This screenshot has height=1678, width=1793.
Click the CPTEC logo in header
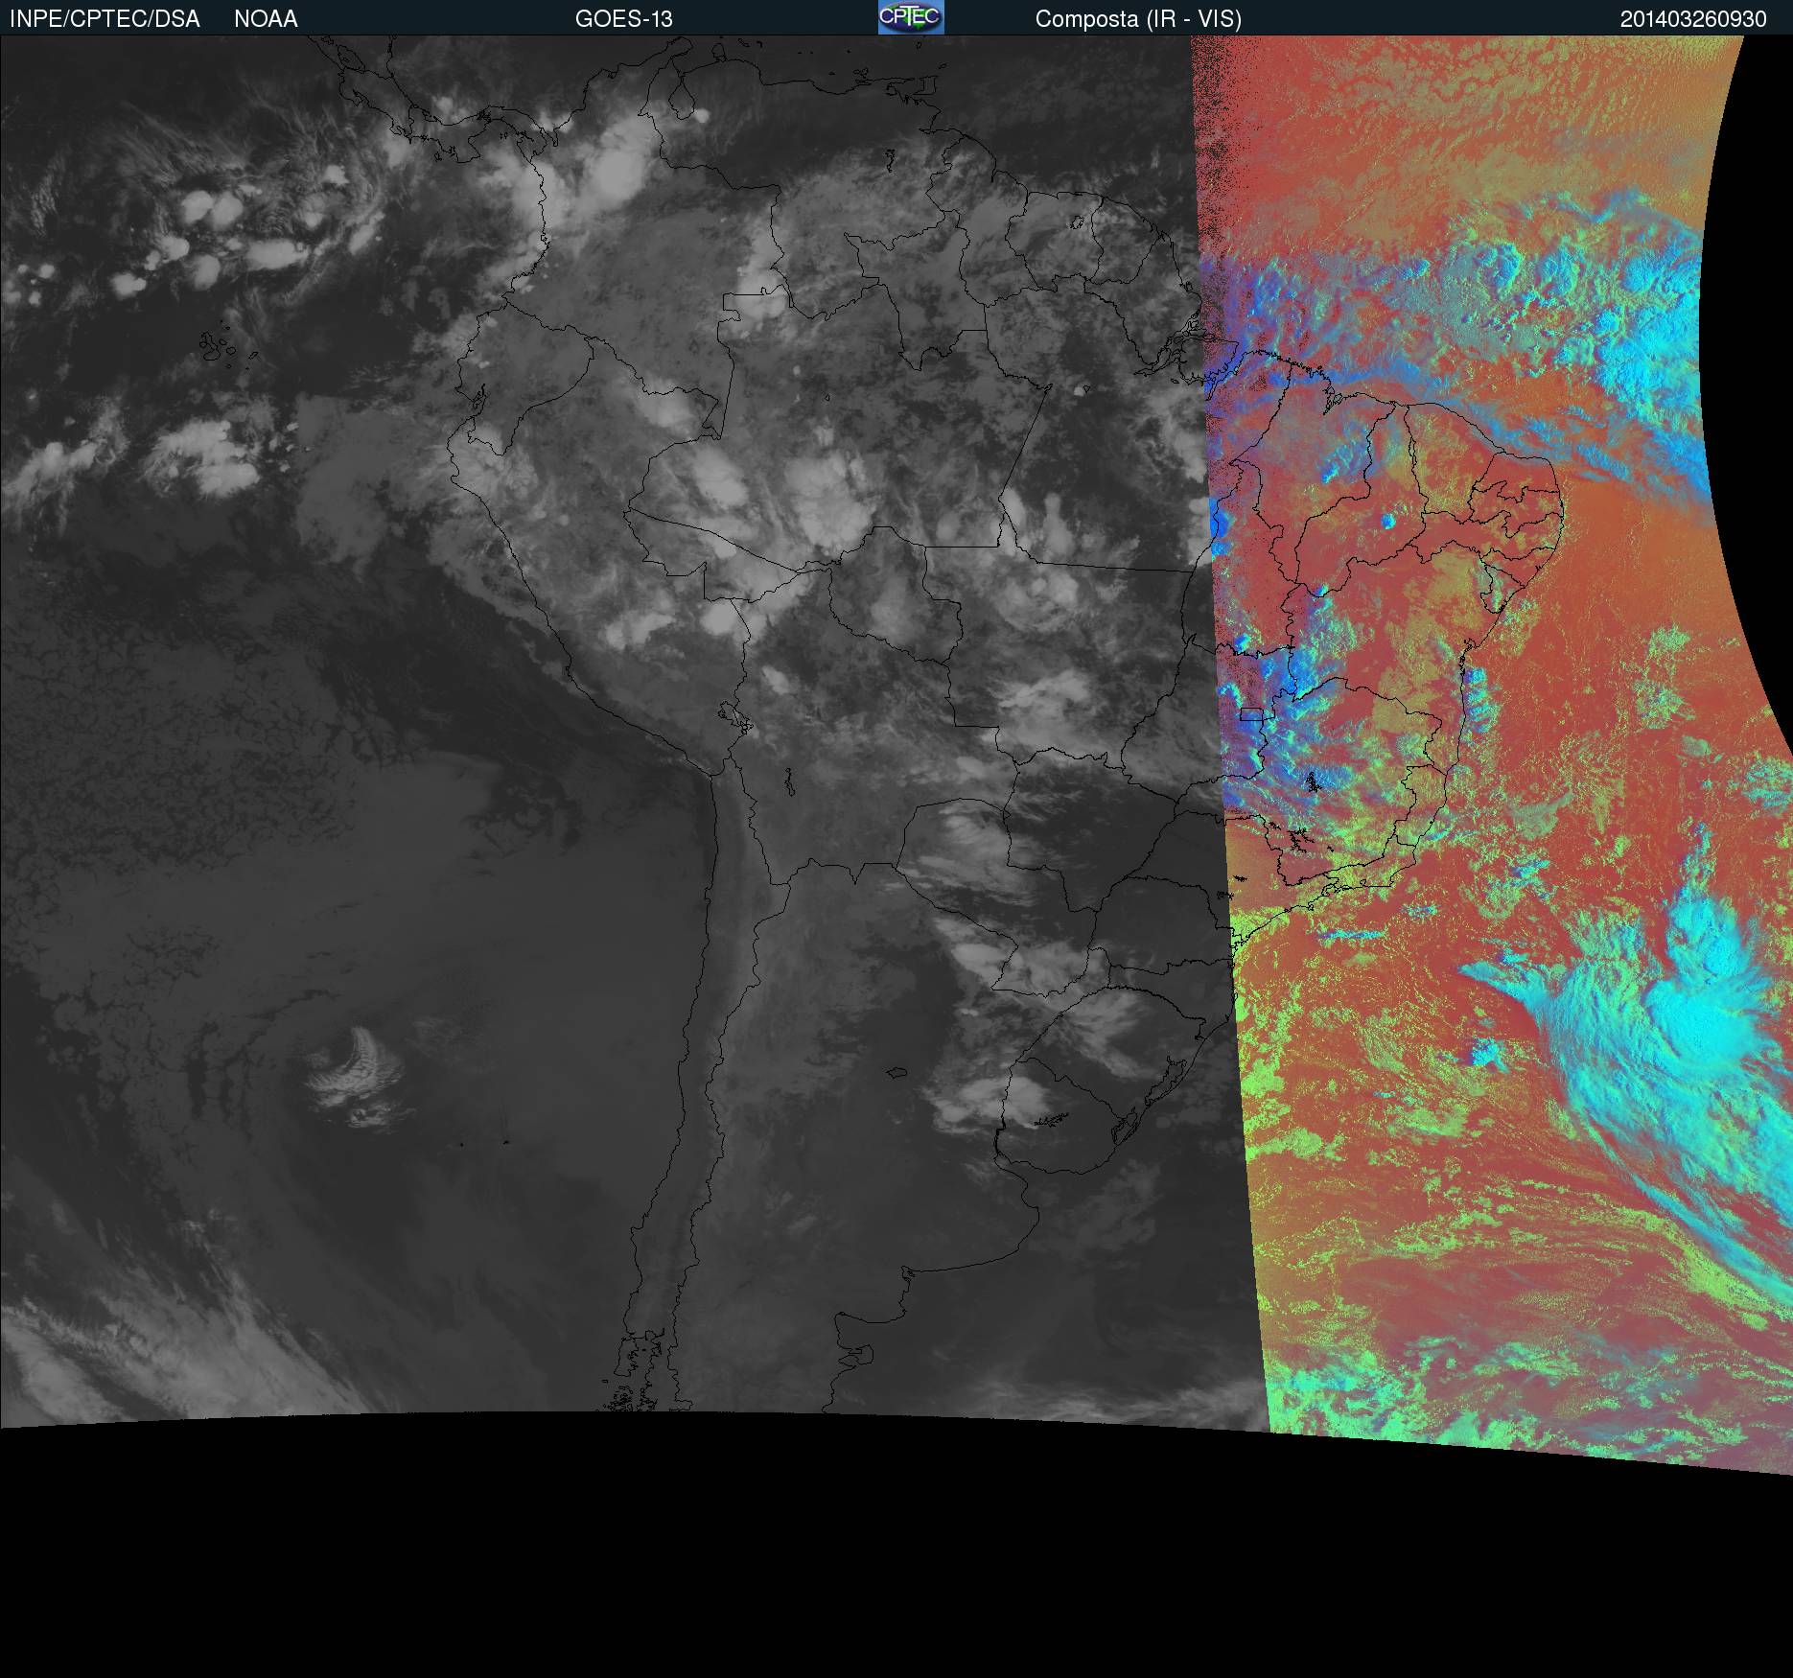point(911,17)
